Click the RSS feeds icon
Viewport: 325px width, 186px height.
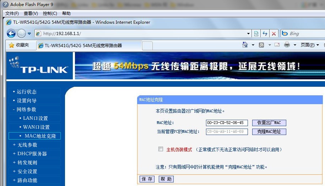[261, 45]
